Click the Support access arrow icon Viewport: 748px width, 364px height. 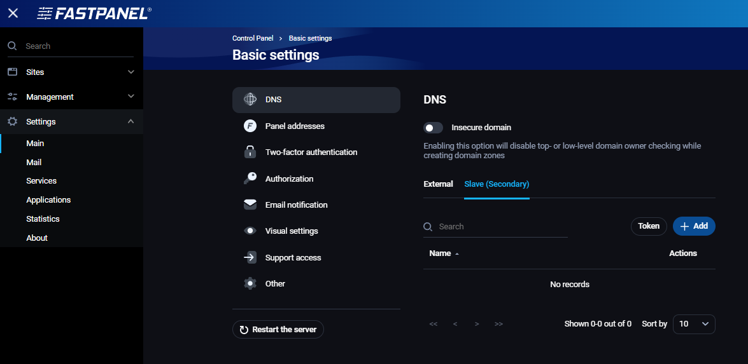click(x=250, y=258)
